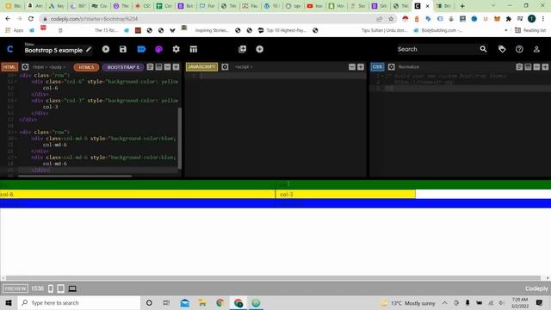The image size is (551, 310).
Task: Select the CSS panel tab
Action: click(x=377, y=67)
